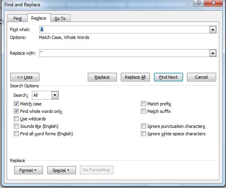Image resolution: width=226 pixels, height=188 pixels.
Task: Tick the Sounds like (English) checkbox
Action: 16,126
